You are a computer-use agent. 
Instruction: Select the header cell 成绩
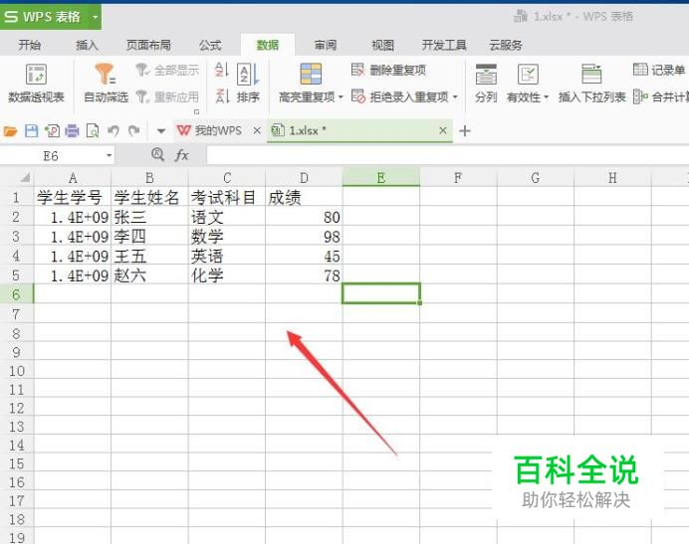pyautogui.click(x=304, y=198)
